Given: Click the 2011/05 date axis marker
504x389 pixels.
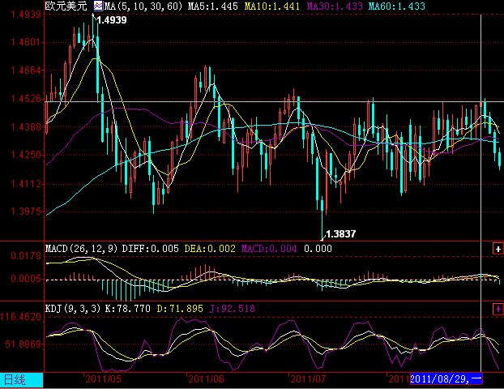Looking at the screenshot, I should (104, 379).
